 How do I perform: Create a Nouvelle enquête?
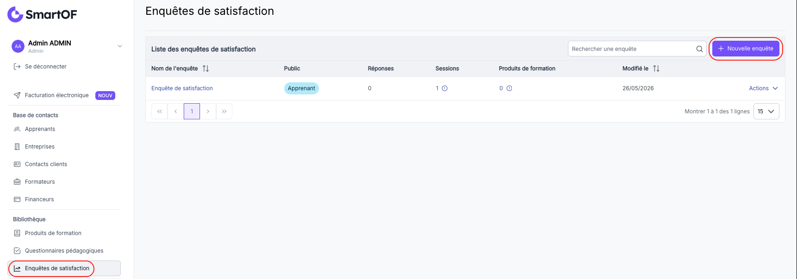746,49
